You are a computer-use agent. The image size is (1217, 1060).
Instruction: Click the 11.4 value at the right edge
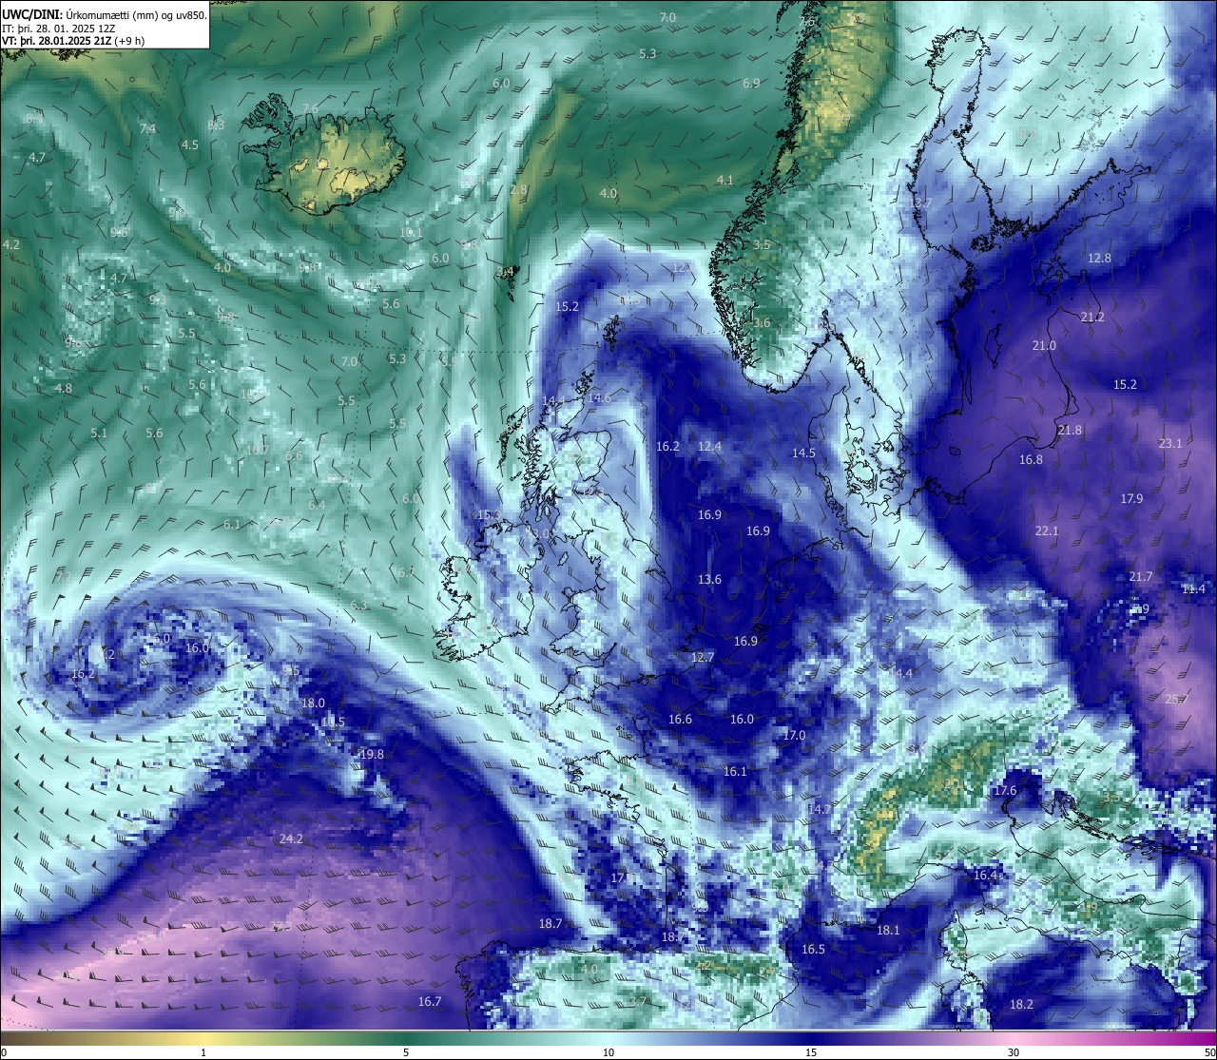[x=1193, y=588]
